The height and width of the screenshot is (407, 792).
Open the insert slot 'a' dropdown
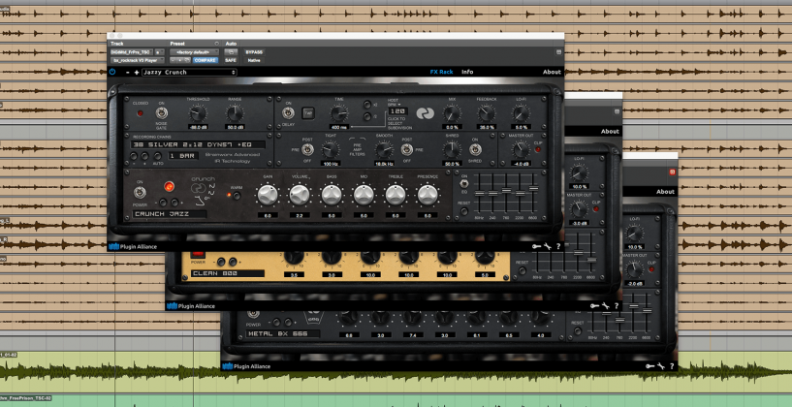click(x=159, y=52)
